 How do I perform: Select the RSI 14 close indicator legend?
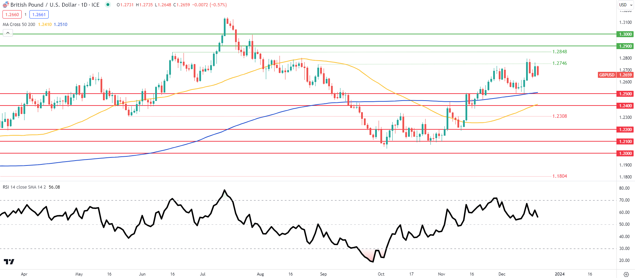(25, 187)
